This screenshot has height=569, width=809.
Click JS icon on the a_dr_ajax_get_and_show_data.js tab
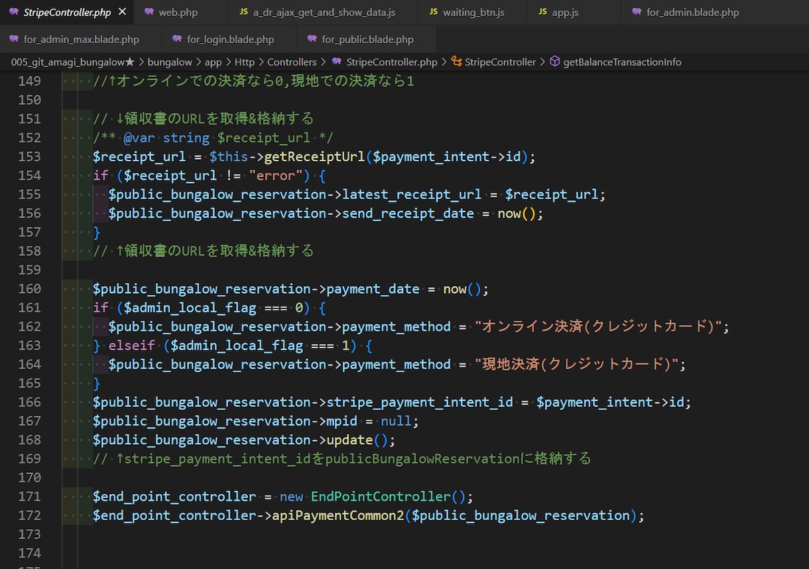[x=243, y=12]
